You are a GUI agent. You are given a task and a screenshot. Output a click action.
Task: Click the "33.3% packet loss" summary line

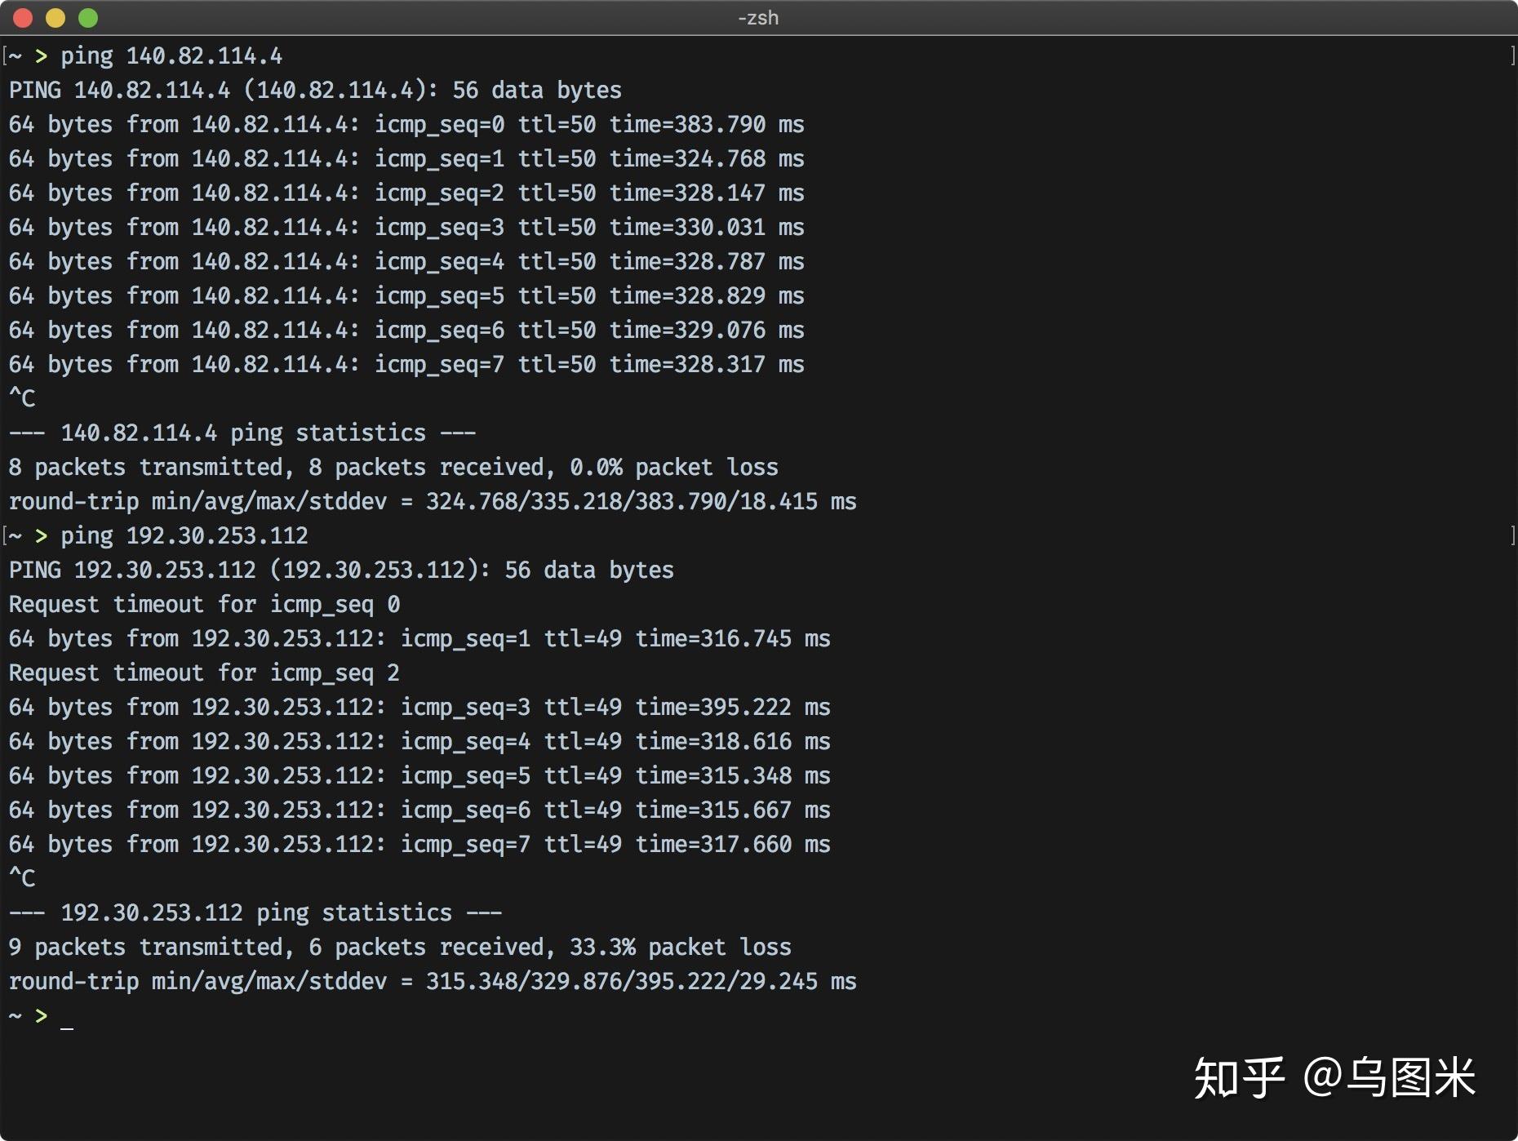[x=400, y=947]
